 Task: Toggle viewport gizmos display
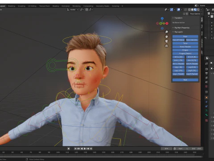click(x=172, y=10)
